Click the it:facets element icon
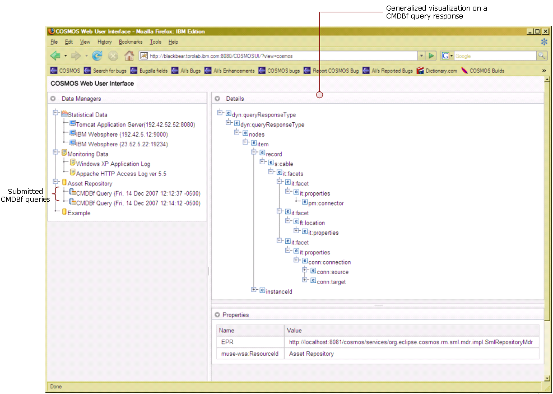 280,173
